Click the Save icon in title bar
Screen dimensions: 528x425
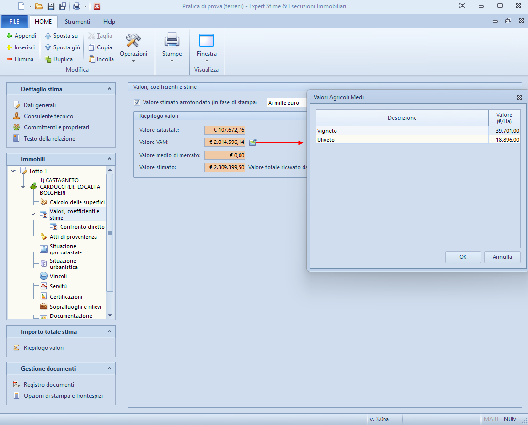click(x=51, y=6)
